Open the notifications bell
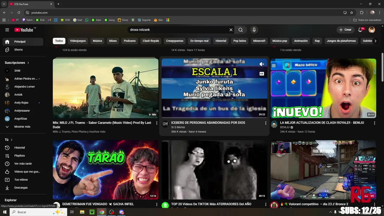Screen dimensions: 384x216 361,30
